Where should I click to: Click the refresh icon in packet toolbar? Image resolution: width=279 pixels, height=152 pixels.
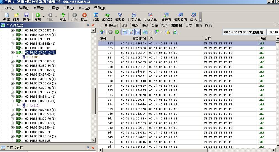click(175, 32)
